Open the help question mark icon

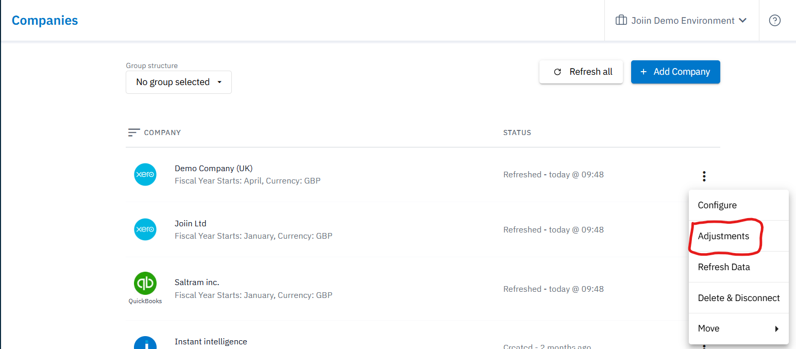pos(774,21)
